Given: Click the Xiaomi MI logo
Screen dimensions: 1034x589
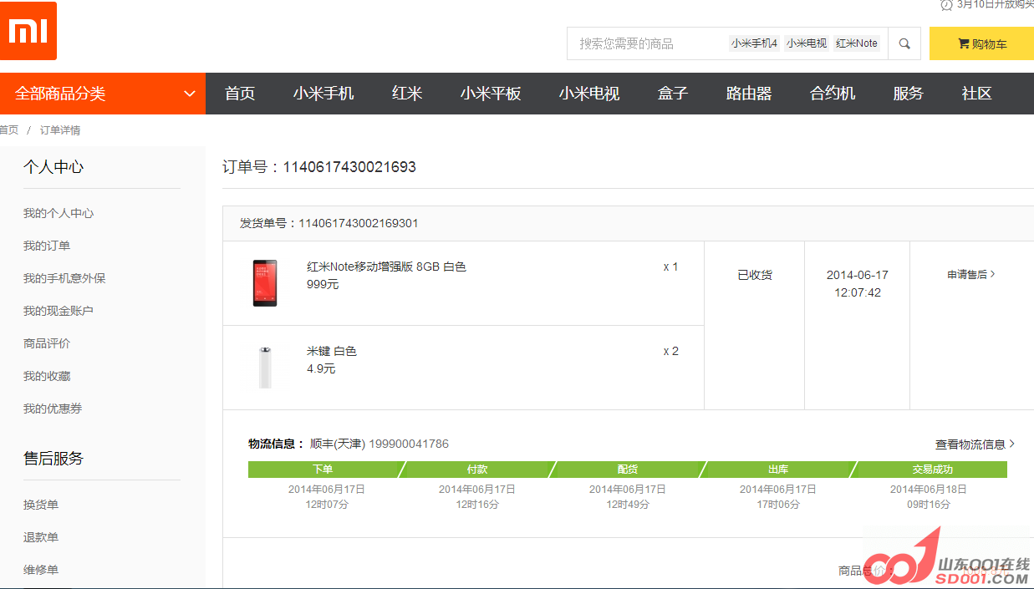Looking at the screenshot, I should tap(28, 31).
